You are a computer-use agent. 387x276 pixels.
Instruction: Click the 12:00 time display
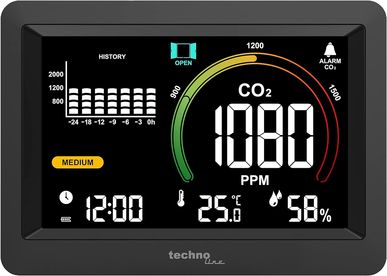pyautogui.click(x=114, y=209)
